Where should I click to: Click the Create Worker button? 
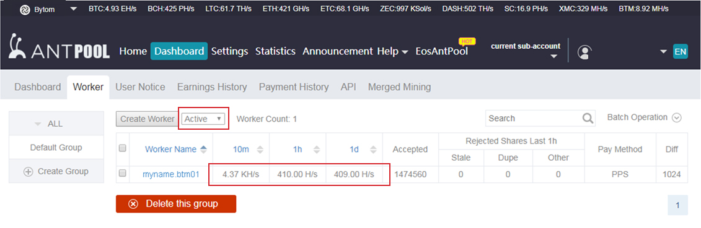(x=147, y=119)
